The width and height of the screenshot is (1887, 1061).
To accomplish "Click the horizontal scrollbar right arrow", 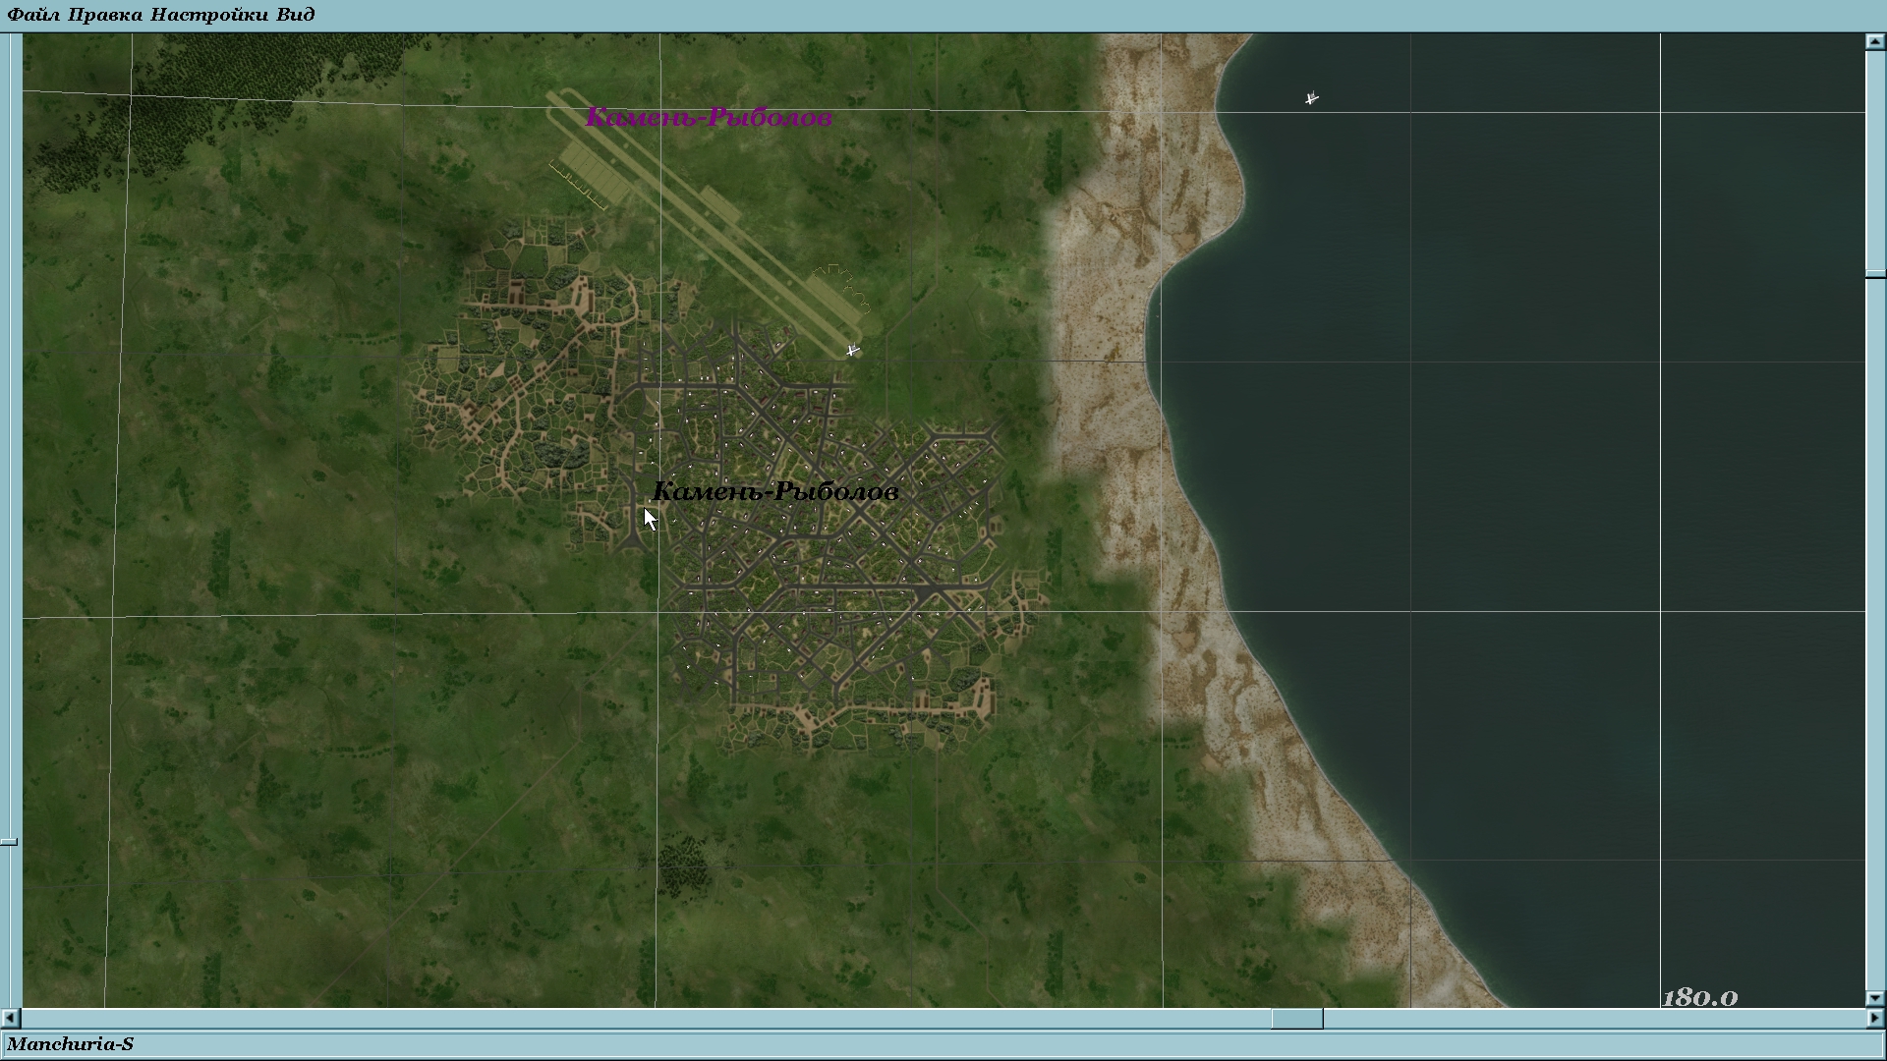I will [x=1874, y=1019].
